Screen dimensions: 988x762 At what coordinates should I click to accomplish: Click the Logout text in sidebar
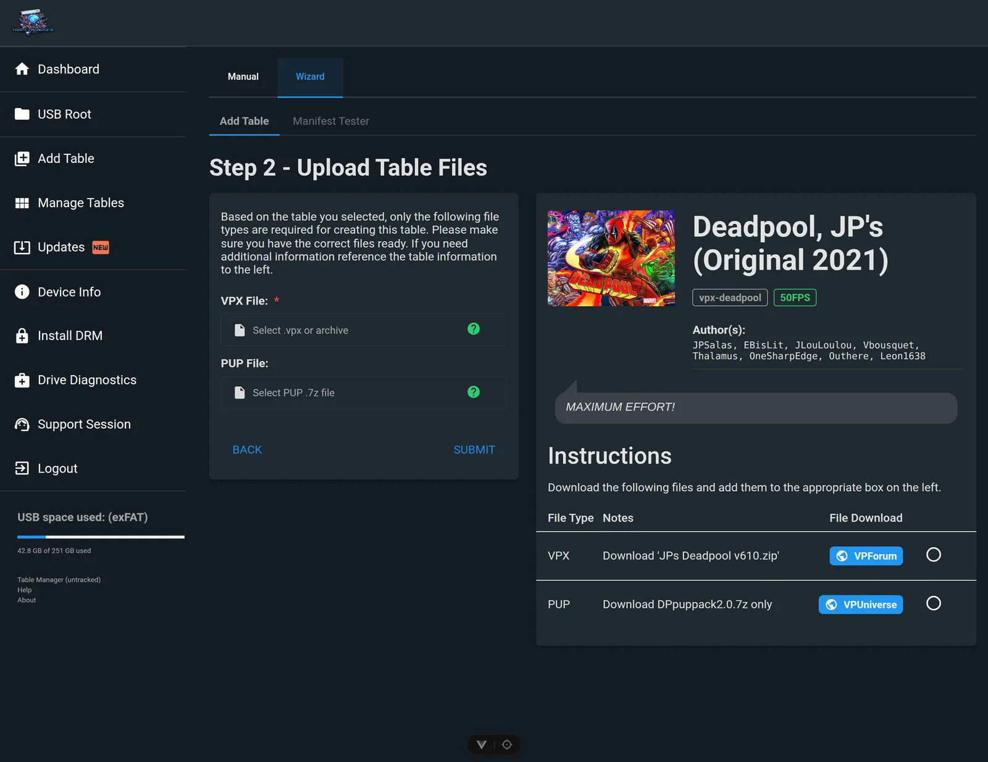tap(57, 468)
